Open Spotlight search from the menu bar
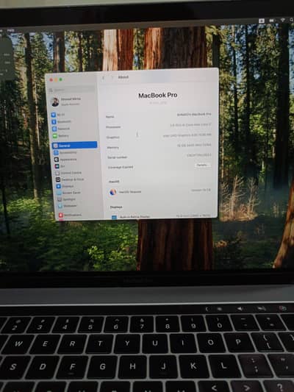 pyautogui.click(x=291, y=20)
